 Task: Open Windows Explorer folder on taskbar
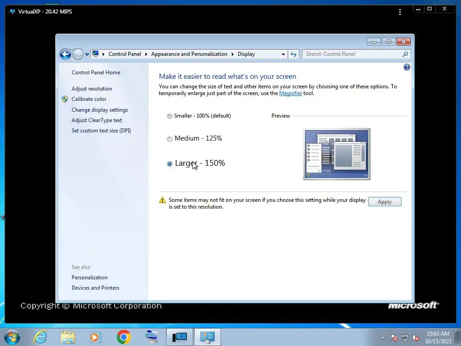[68, 337]
